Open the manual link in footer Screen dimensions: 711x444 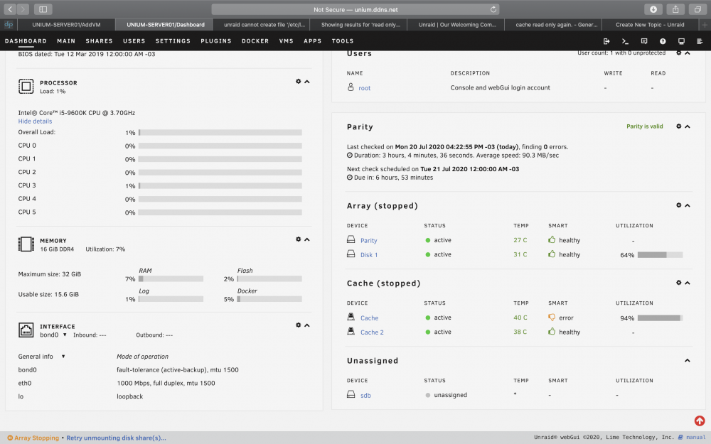click(695, 438)
